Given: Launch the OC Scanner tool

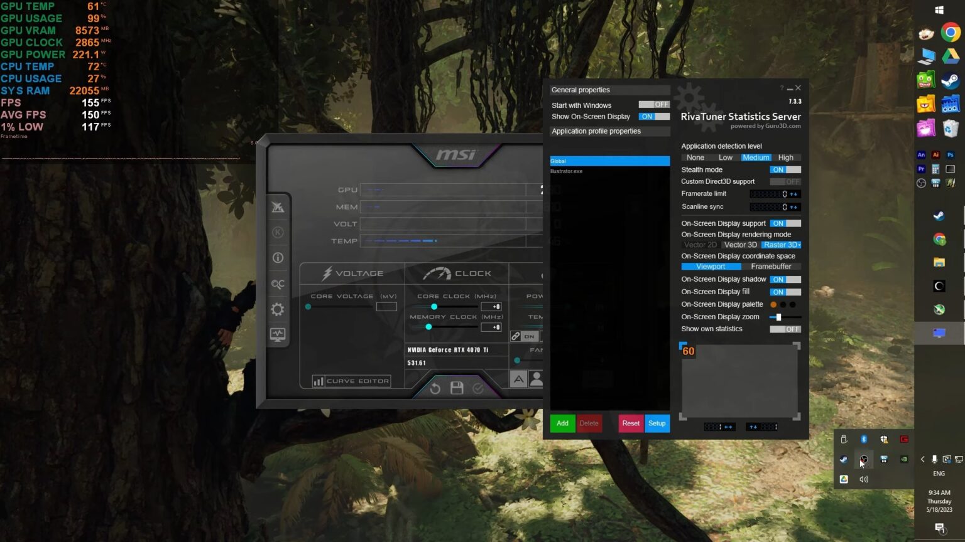Looking at the screenshot, I should (x=278, y=284).
